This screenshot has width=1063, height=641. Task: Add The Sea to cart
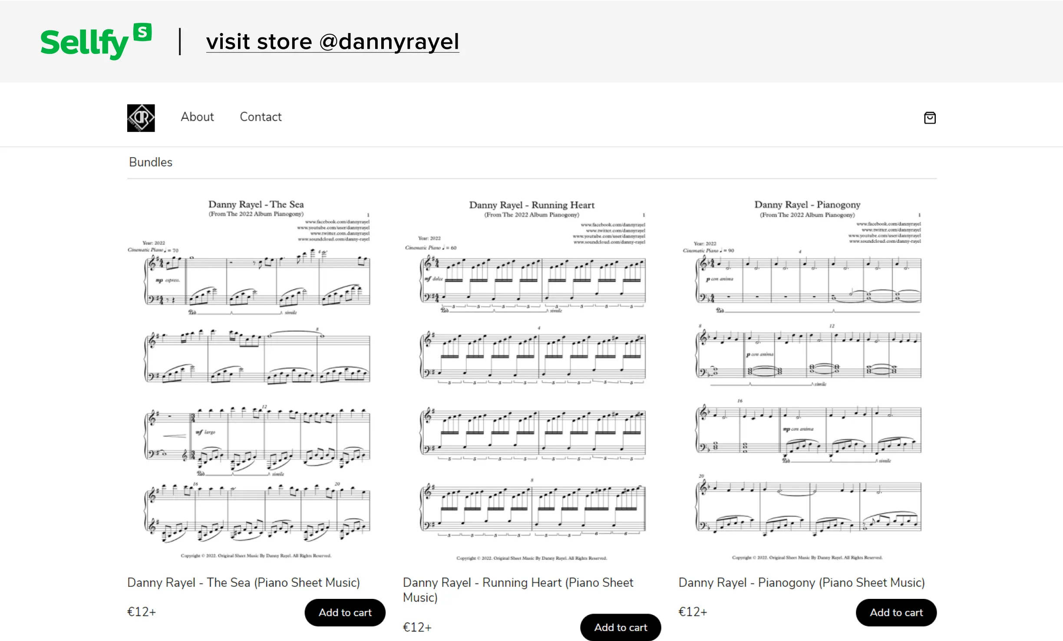coord(345,612)
